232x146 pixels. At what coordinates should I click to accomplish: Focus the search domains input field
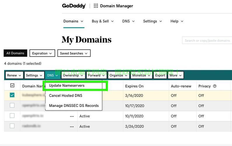pyautogui.click(x=207, y=40)
